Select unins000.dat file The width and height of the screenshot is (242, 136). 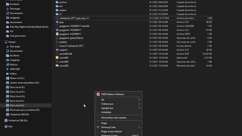coord(65,54)
